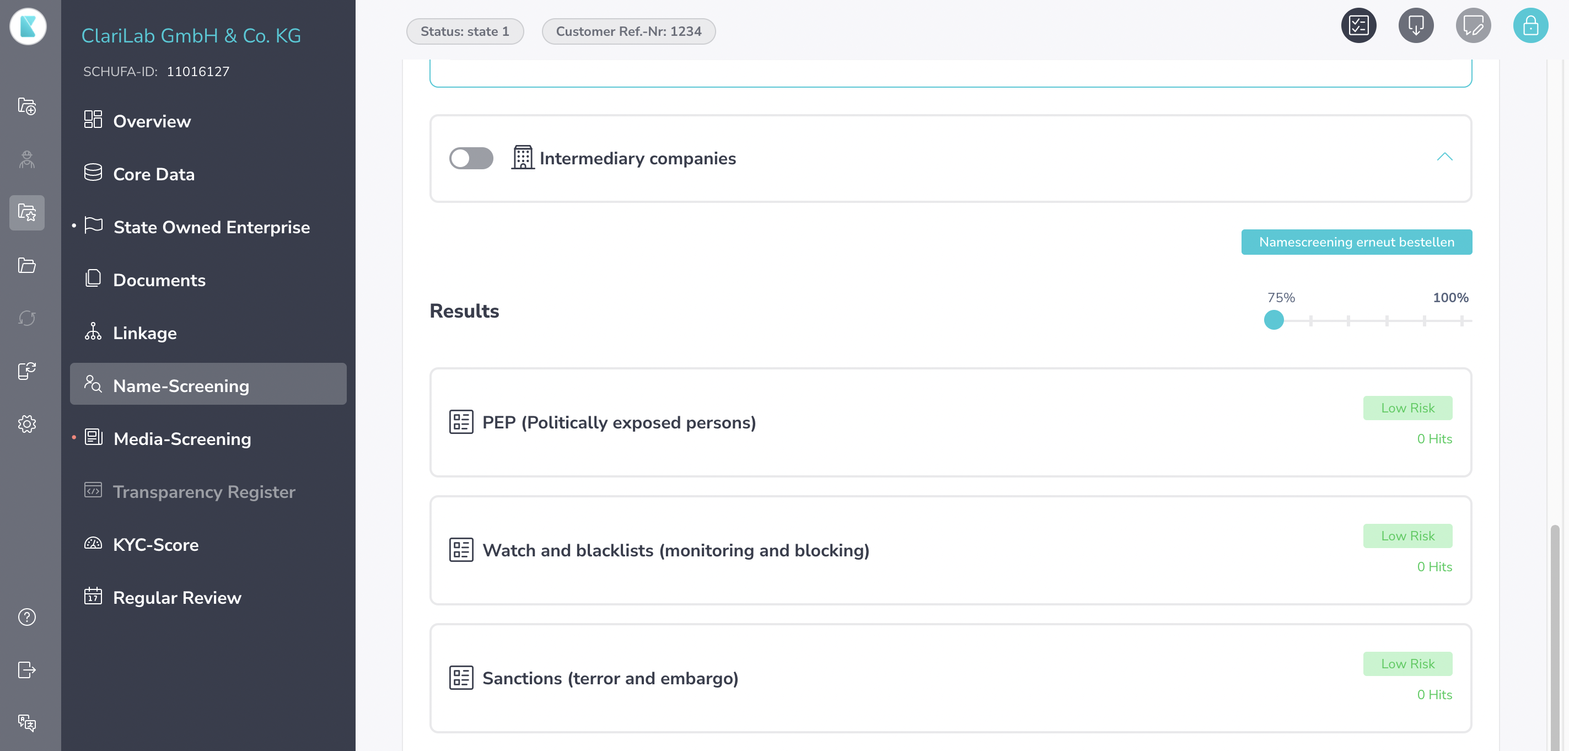
Task: Open Transparency Register item
Action: (x=208, y=492)
